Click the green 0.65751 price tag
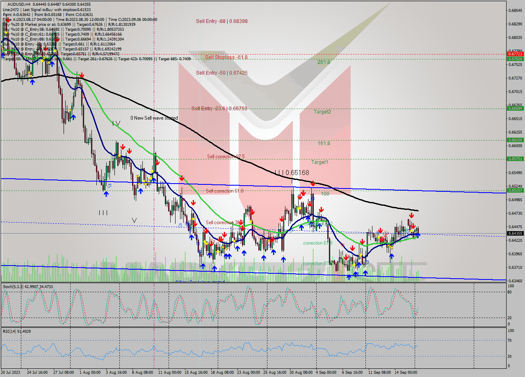This screenshot has width=525, height=377. 515,159
